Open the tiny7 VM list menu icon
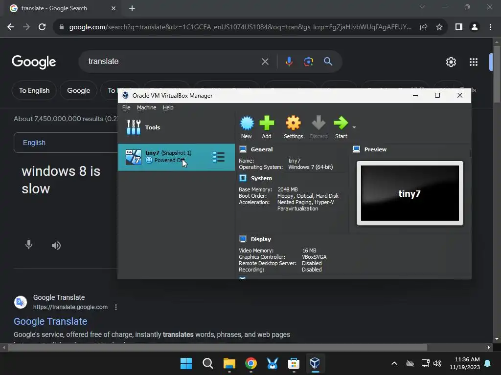 click(219, 157)
